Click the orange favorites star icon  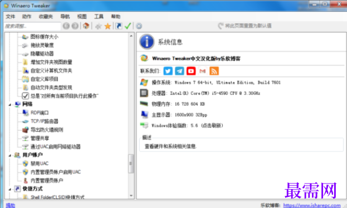click(x=107, y=26)
